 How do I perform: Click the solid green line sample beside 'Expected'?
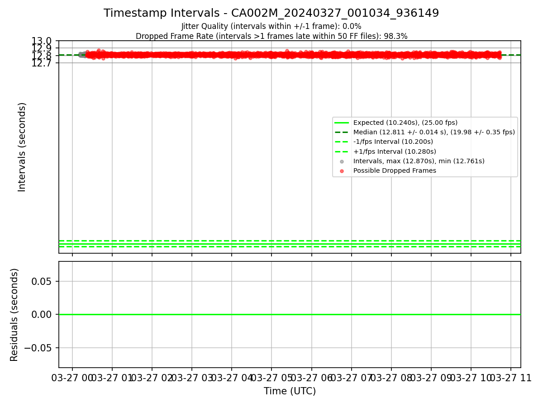[x=342, y=123]
